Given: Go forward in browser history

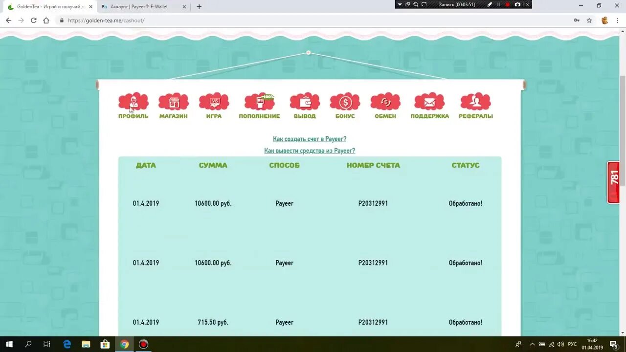Looking at the screenshot, I should [21, 21].
